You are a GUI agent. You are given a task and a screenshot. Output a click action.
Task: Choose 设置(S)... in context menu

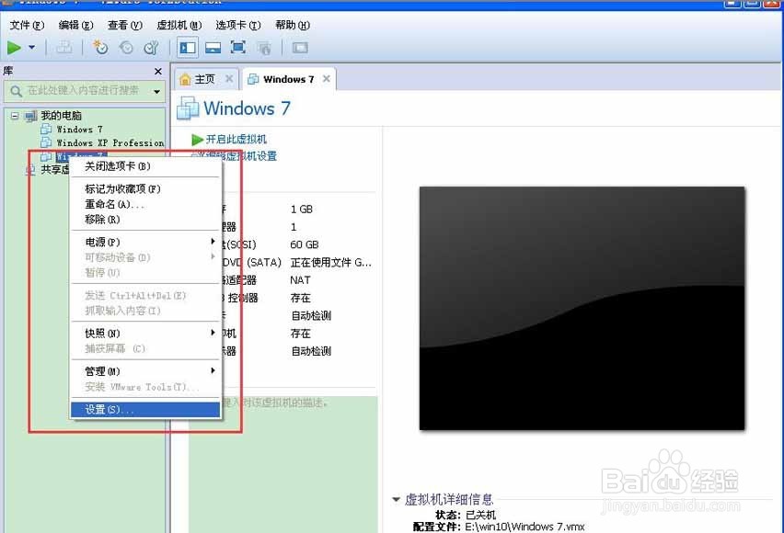(145, 410)
